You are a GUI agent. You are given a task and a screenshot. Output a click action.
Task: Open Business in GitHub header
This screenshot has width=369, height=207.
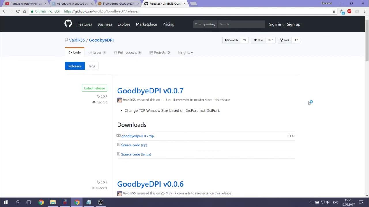105,24
